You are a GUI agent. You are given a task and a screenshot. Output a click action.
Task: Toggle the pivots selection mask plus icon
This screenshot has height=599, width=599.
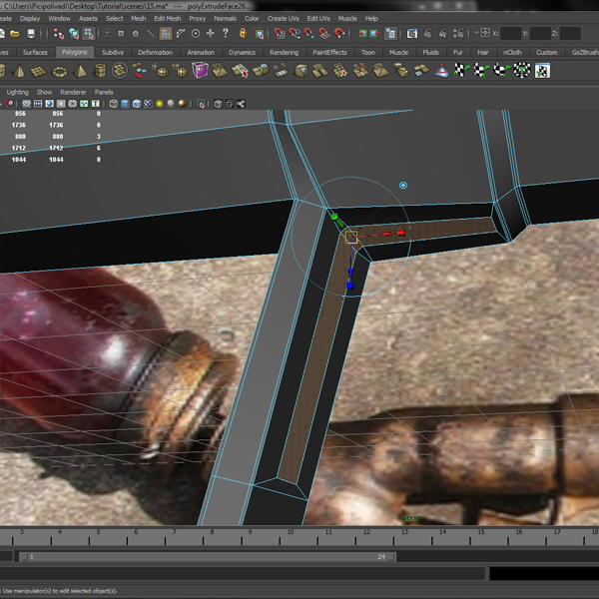point(211,34)
